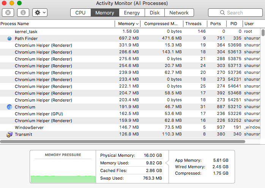Image resolution: width=265 pixels, height=188 pixels.
Task: Select Chromium Helper using 159.9 MB
Action: coord(130,121)
